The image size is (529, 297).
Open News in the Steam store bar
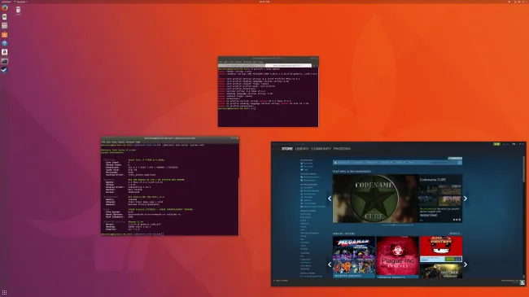pyautogui.click(x=411, y=163)
